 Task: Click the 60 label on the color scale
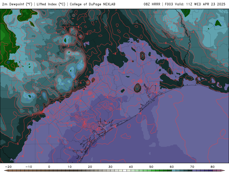pyautogui.click(x=172, y=167)
